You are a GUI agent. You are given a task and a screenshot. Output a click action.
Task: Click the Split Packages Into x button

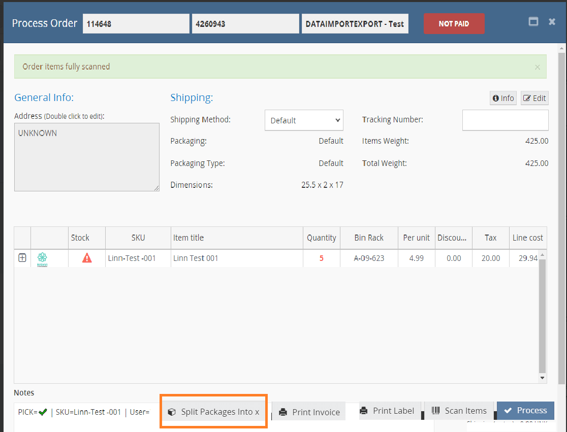(213, 412)
